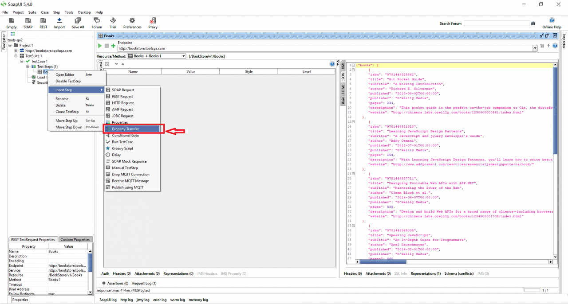Open the Navigator side tab
This screenshot has width=568, height=304.
(3, 43)
